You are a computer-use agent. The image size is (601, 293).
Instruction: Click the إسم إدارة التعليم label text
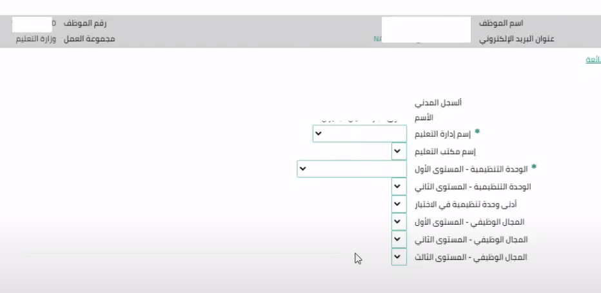tap(446, 134)
